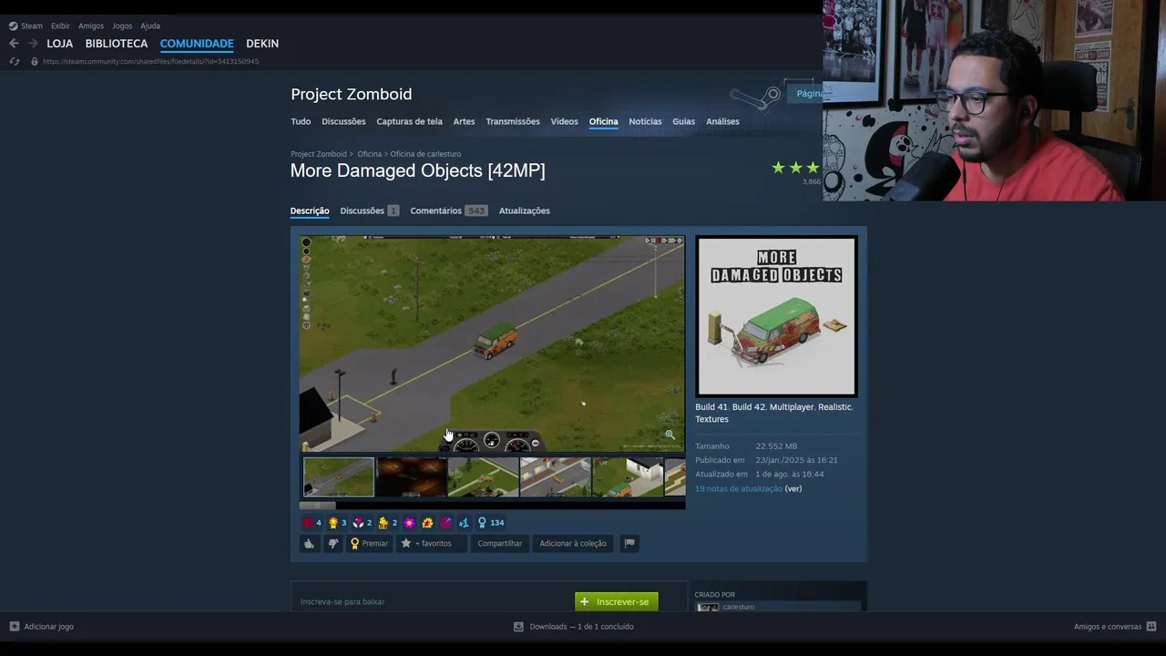Select the Notícias tab
The height and width of the screenshot is (656, 1166).
click(x=645, y=121)
